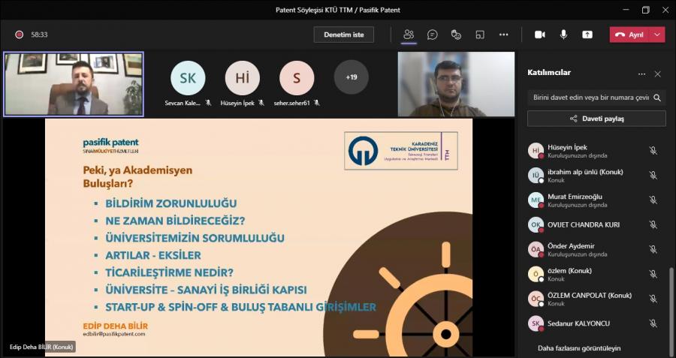
Task: Click the Daveti paylaş button
Action: pos(596,119)
